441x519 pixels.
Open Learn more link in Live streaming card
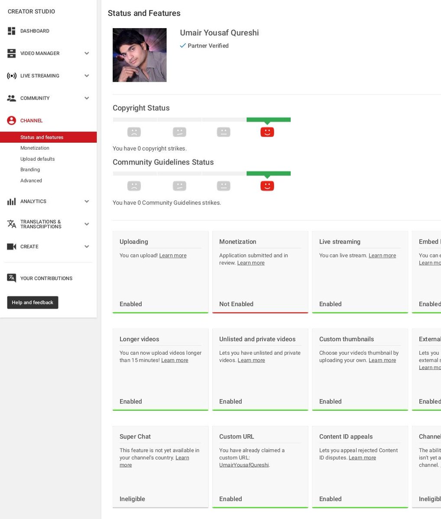382,256
